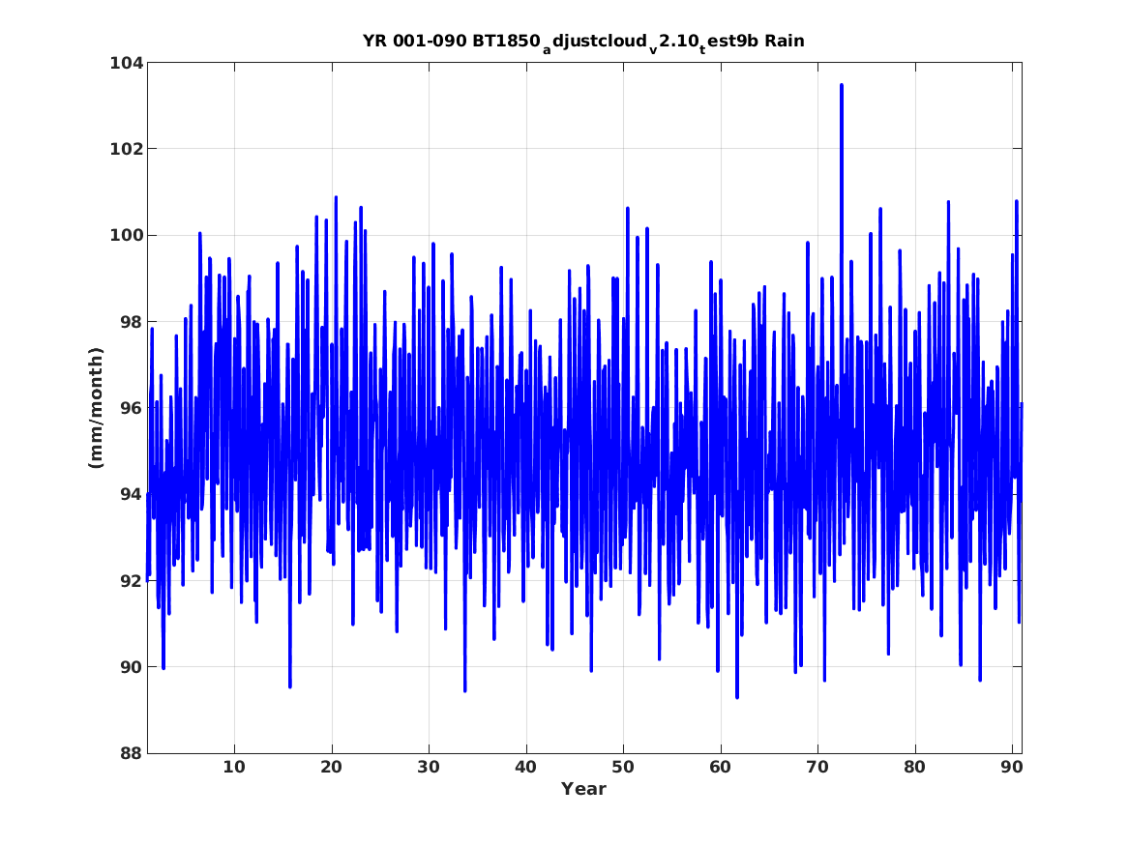Click the x-axis tick label 30
This screenshot has width=1129, height=846.
click(429, 768)
